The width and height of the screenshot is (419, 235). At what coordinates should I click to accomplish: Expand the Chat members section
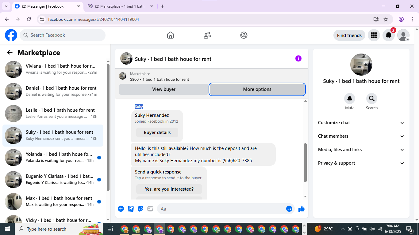point(361,136)
